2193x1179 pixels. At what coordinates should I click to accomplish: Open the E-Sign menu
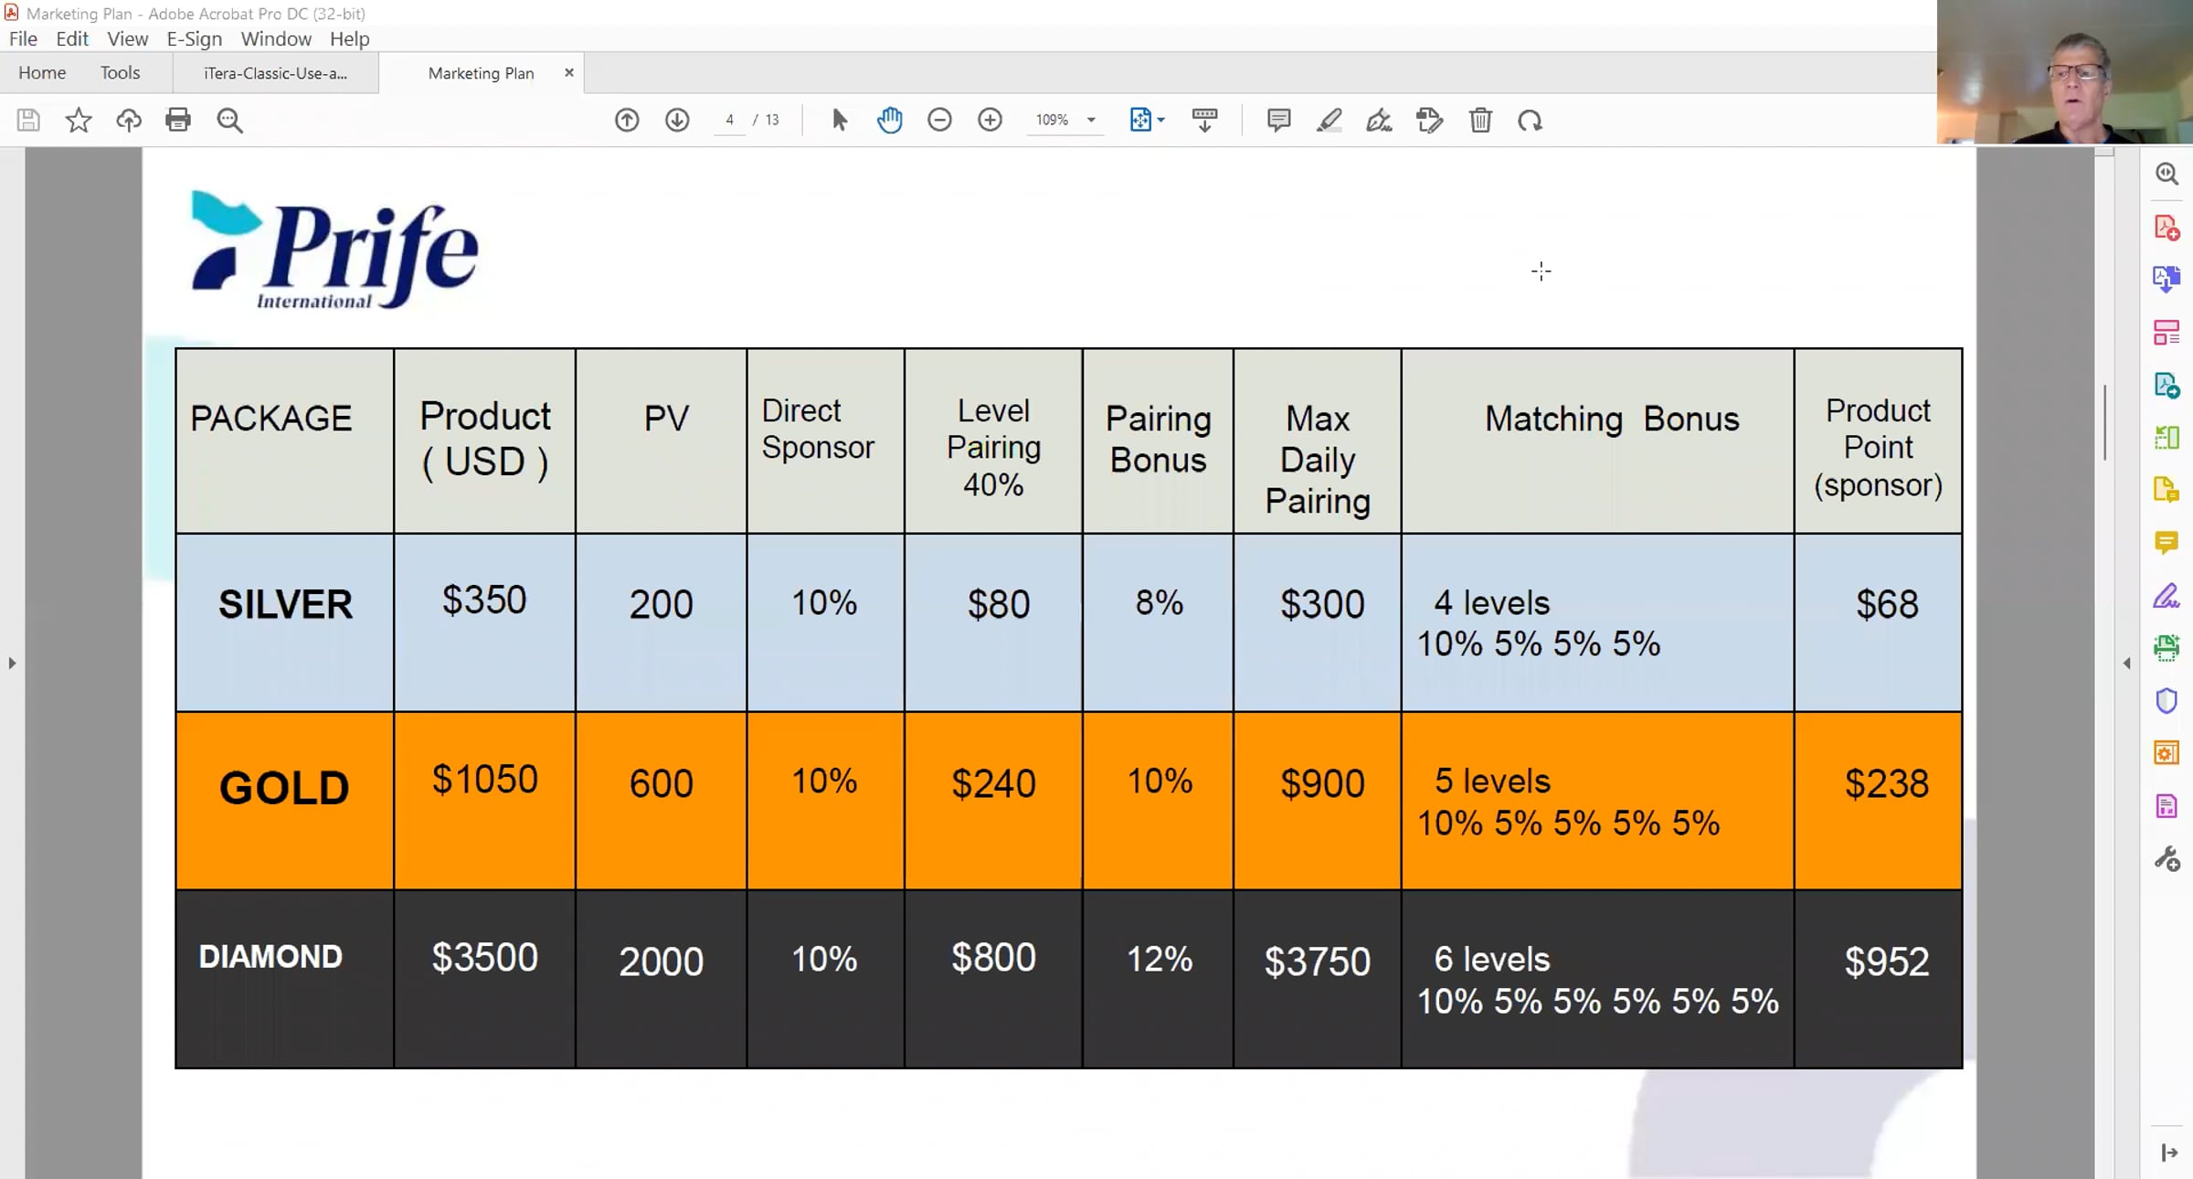point(194,38)
